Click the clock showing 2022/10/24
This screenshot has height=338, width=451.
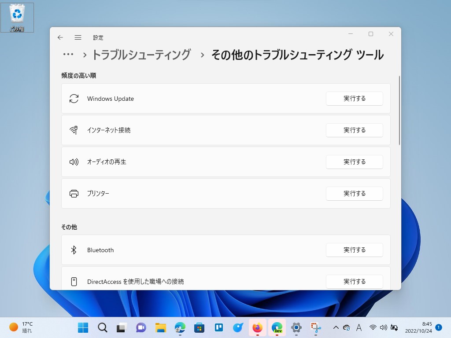tap(418, 327)
